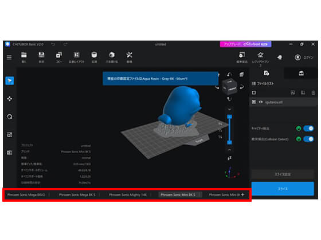Click the Hollow cylinder toolbar icon

[94, 55]
